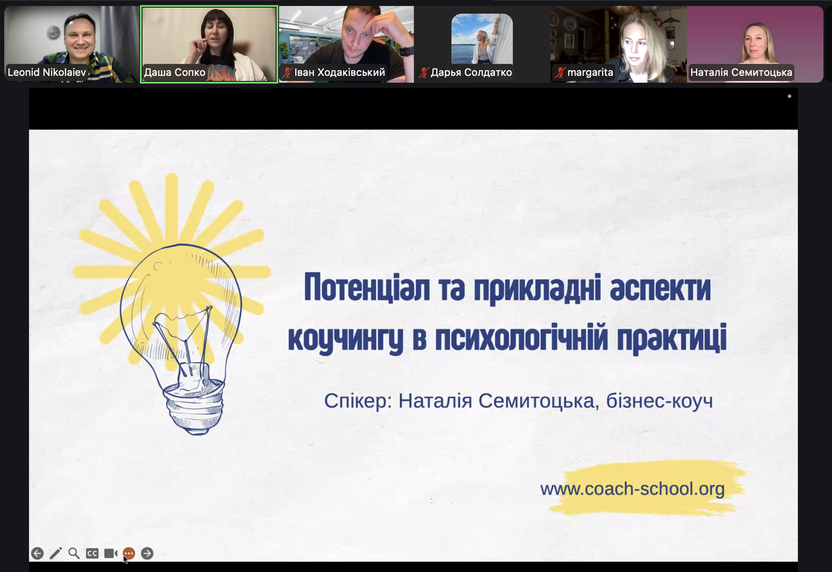Open the magnifier zoom tool
832x572 pixels.
coord(74,553)
